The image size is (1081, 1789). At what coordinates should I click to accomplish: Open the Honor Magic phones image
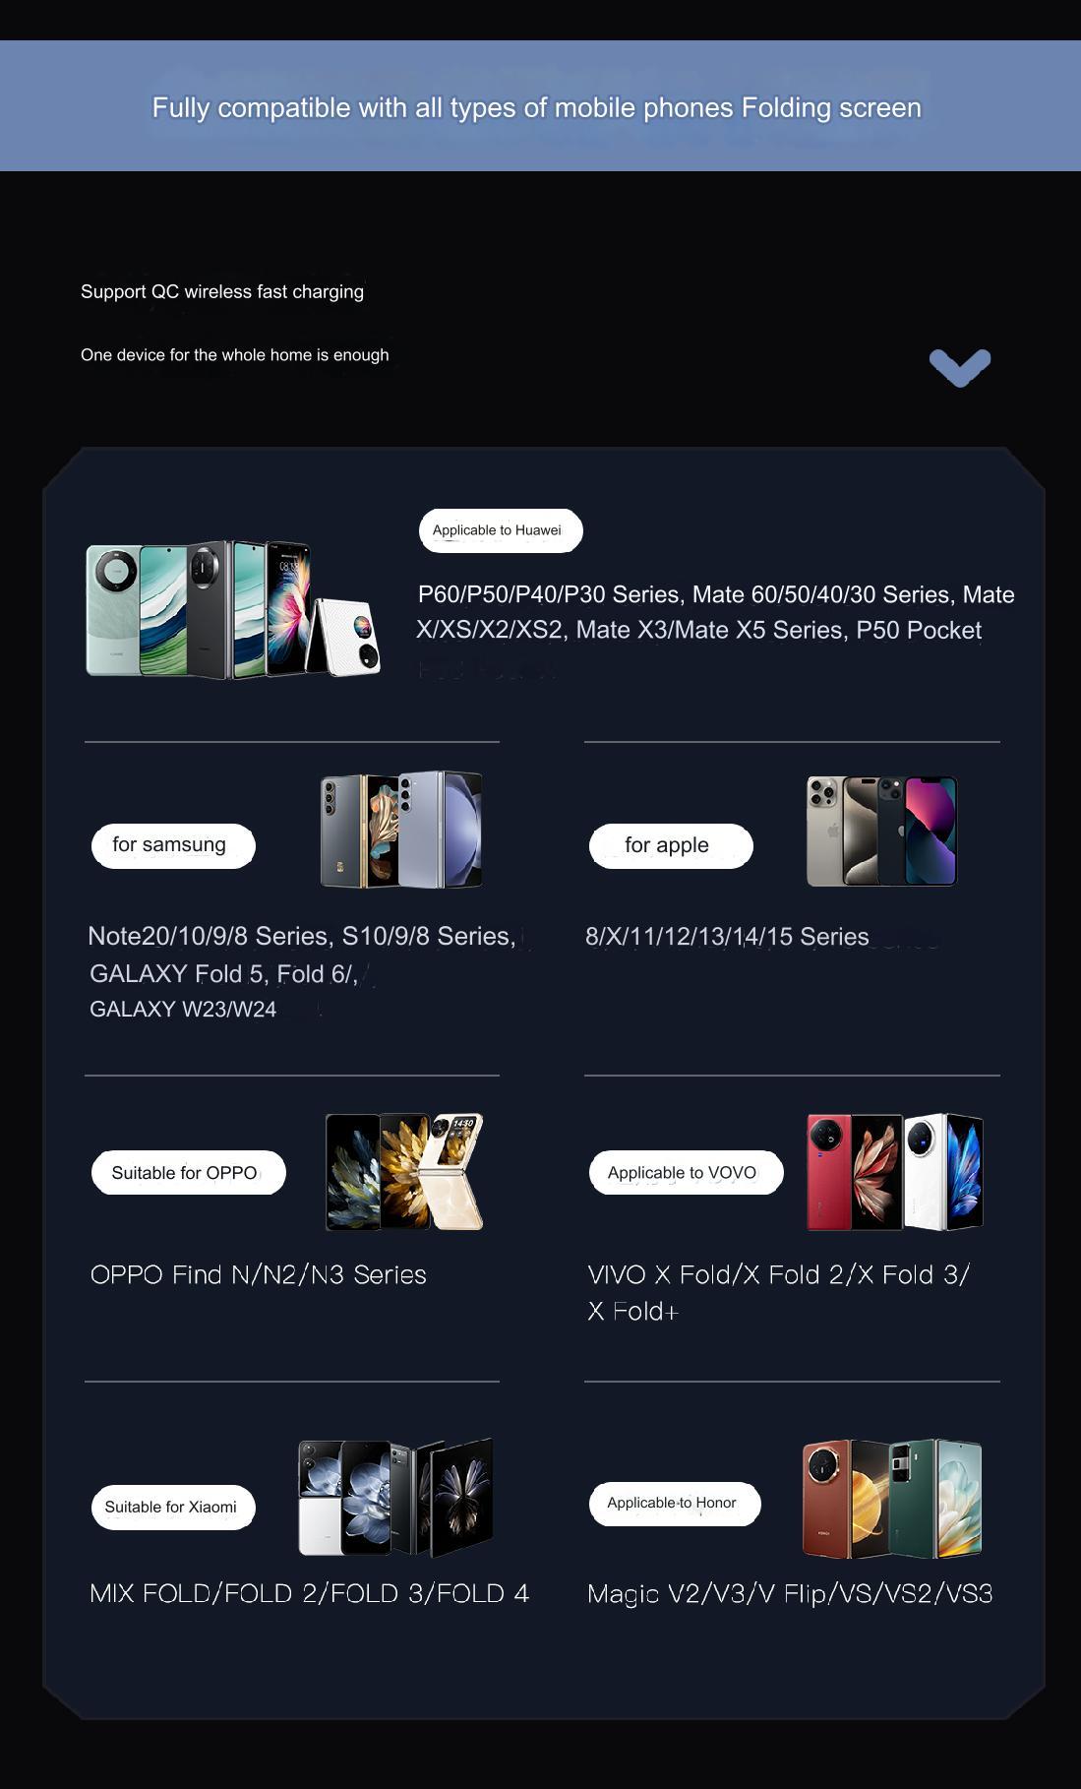892,1499
